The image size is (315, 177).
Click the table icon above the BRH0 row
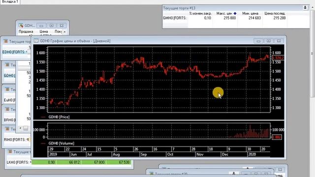coord(7,109)
